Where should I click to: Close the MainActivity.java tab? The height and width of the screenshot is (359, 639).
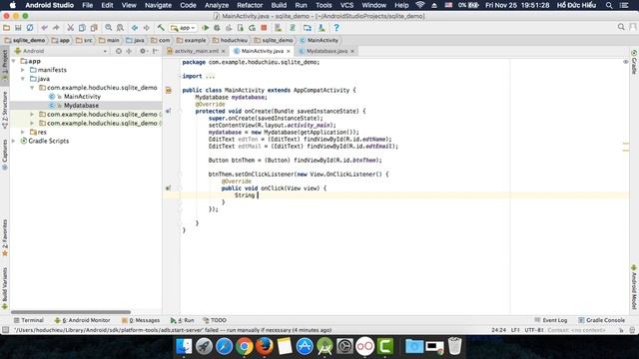click(x=289, y=51)
